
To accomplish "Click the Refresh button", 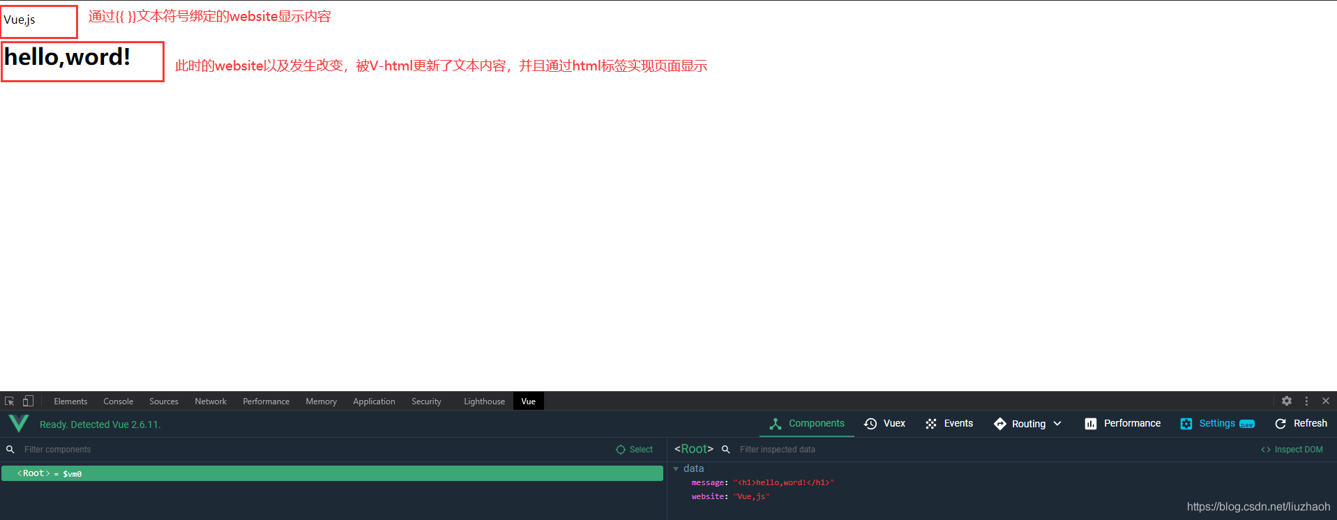I will [x=1301, y=424].
